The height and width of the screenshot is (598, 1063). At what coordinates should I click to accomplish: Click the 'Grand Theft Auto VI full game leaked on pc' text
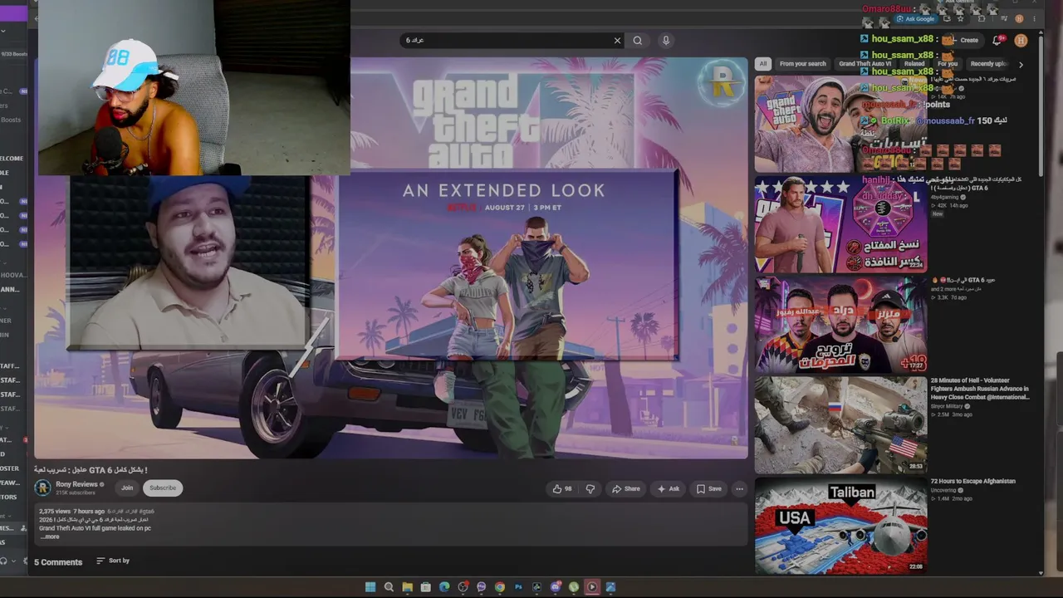pyautogui.click(x=95, y=528)
